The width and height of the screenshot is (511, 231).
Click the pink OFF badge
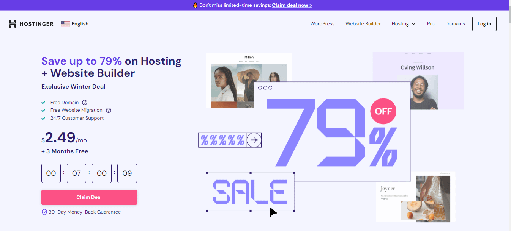[383, 111]
